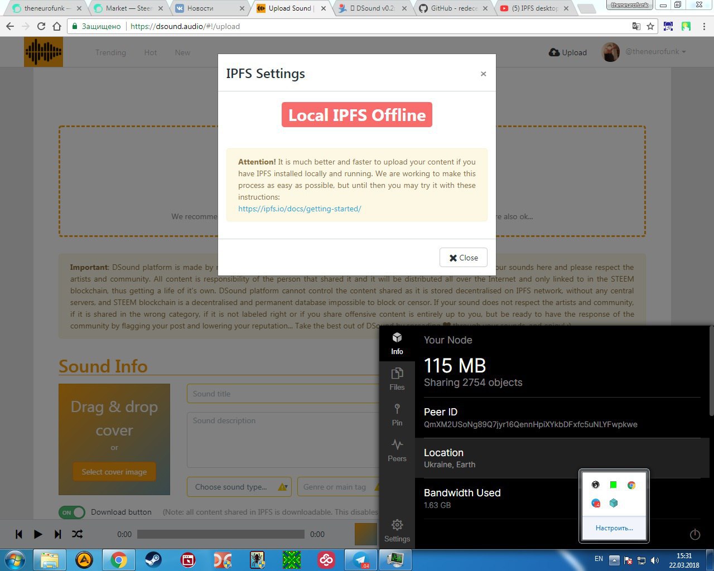Switch to the IPFS desktop YouTube tab
Screen dimensions: 714x571
tap(534, 8)
